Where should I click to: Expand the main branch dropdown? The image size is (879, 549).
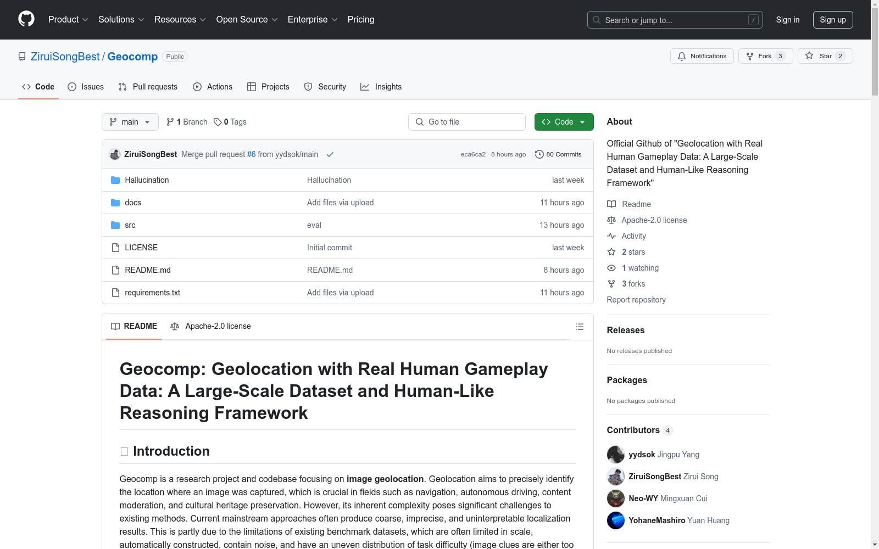130,122
